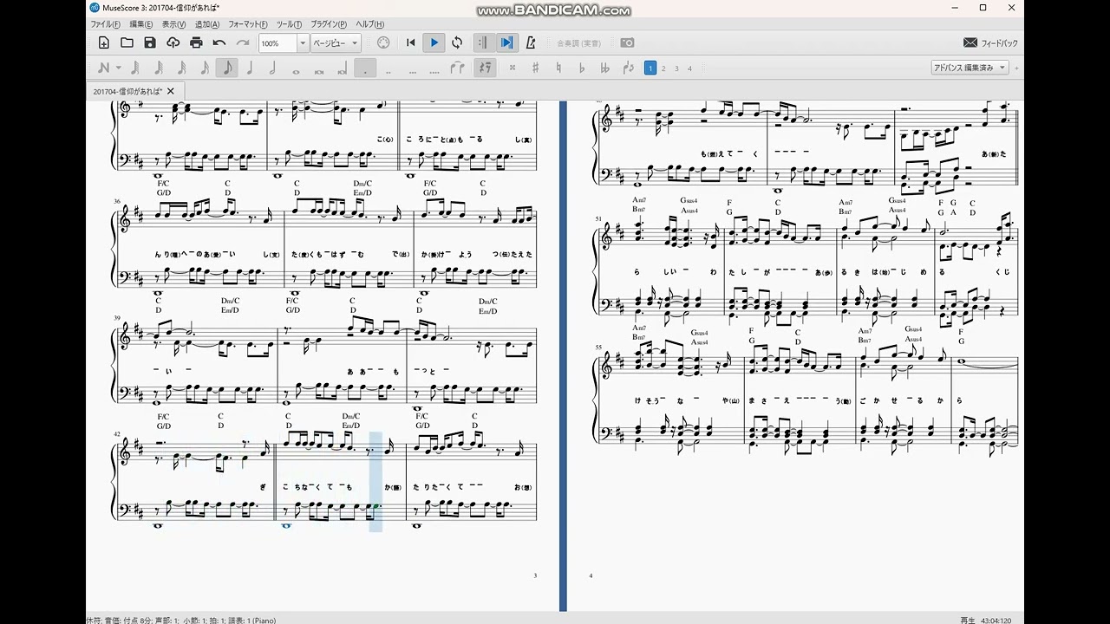The height and width of the screenshot is (624, 1110).
Task: Open the プラグイン(P) menu
Action: click(329, 24)
